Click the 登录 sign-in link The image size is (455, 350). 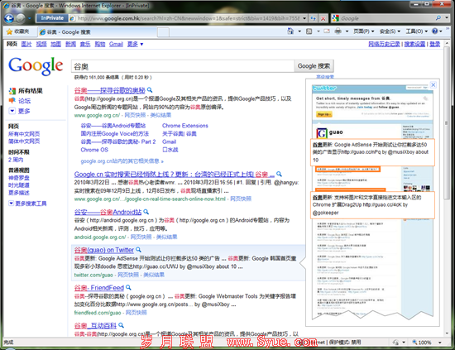(x=434, y=44)
